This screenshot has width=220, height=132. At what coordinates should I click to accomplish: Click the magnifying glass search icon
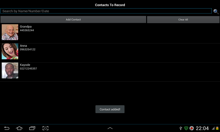click(216, 11)
